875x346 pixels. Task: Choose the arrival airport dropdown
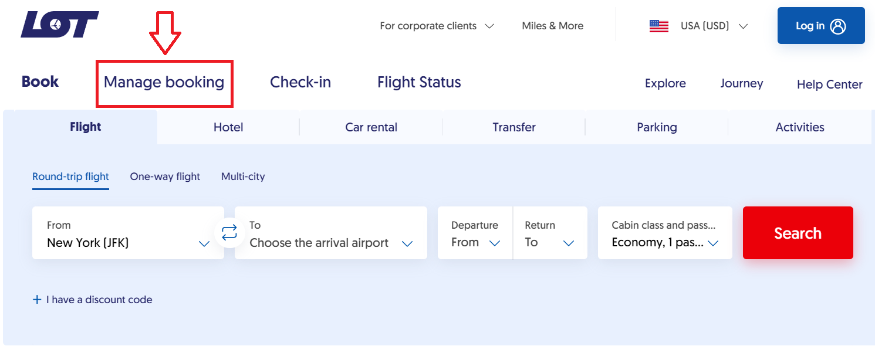(x=331, y=233)
